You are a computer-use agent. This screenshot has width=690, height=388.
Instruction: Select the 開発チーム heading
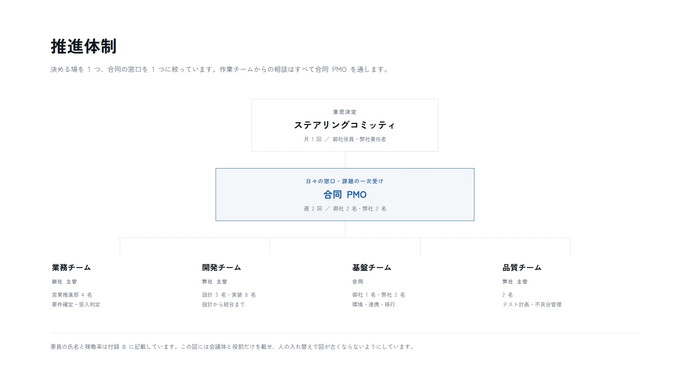click(x=221, y=268)
